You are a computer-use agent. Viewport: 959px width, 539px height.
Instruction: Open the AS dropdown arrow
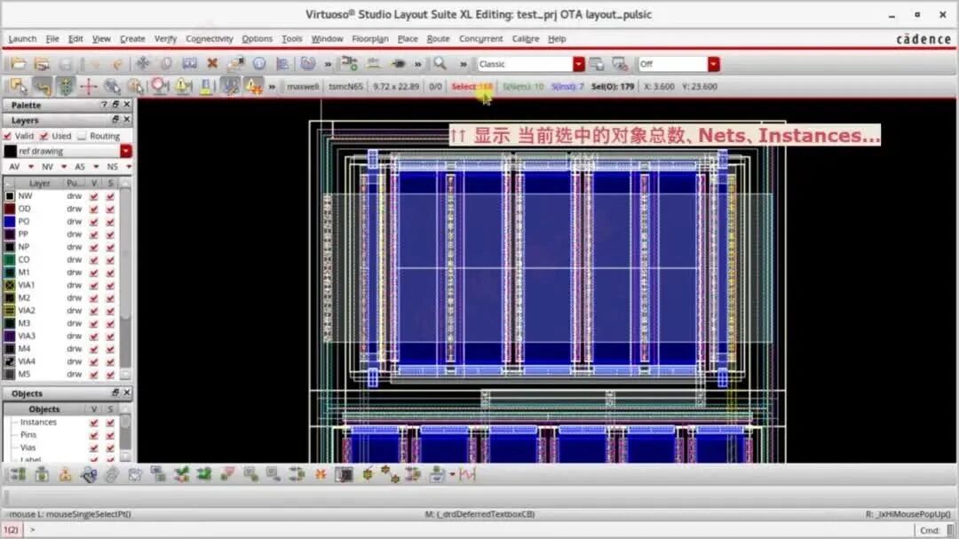96,166
